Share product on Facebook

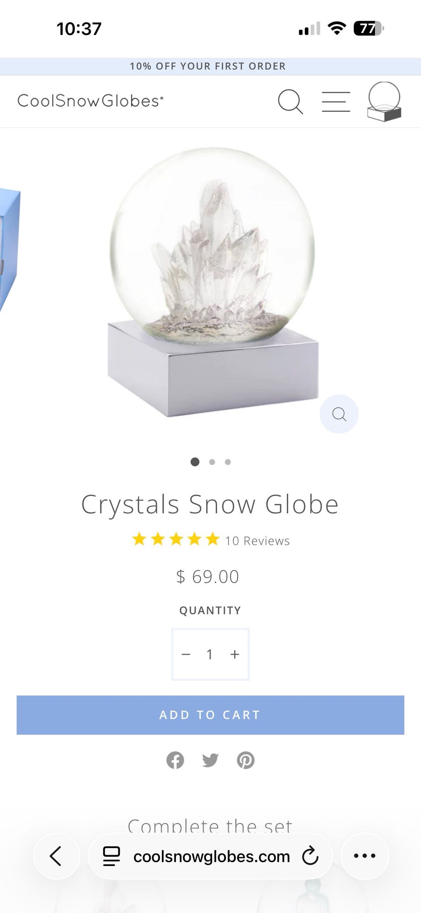point(175,760)
